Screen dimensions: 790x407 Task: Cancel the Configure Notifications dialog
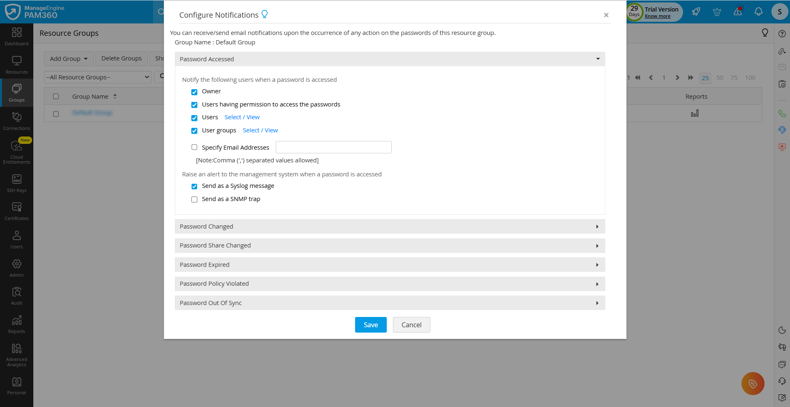tap(411, 325)
